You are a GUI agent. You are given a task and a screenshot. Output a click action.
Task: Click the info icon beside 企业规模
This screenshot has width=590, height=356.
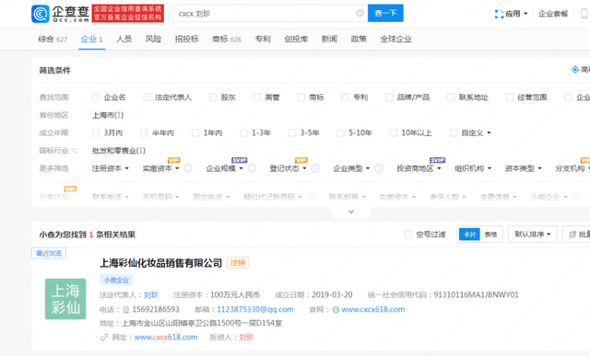[x=252, y=168]
